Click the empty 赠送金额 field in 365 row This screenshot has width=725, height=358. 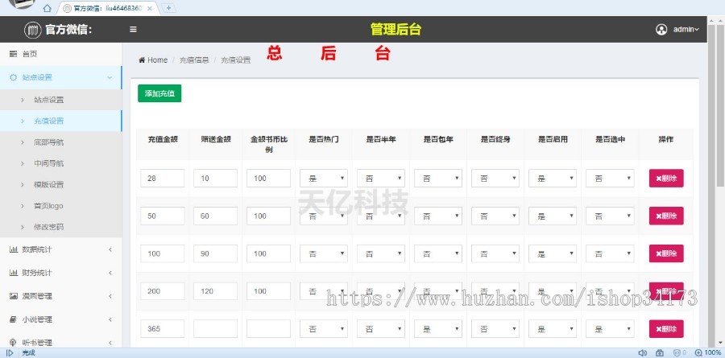215,329
